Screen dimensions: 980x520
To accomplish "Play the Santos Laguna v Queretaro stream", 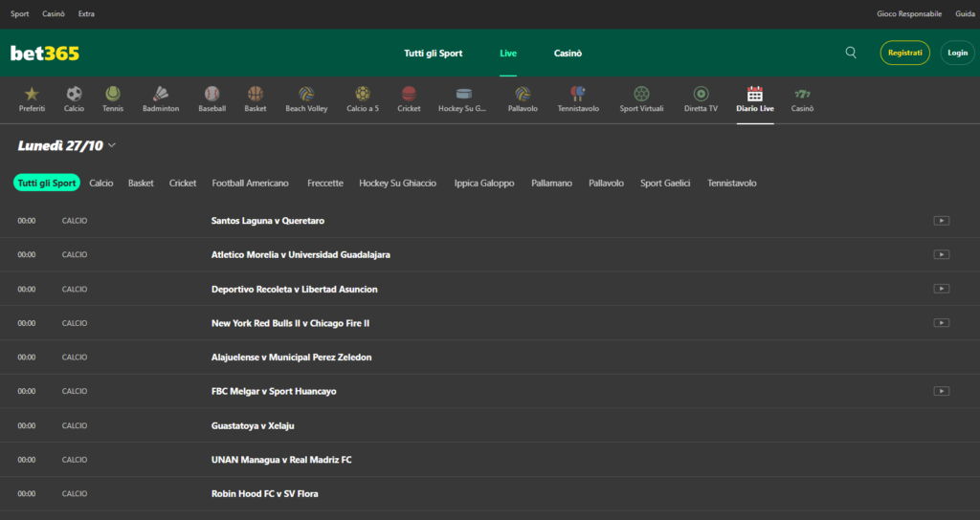I will coord(941,221).
